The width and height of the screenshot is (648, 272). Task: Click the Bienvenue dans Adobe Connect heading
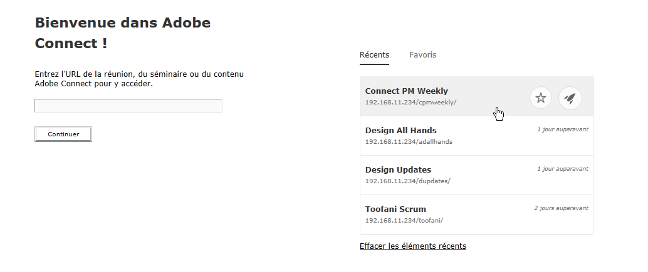(122, 33)
